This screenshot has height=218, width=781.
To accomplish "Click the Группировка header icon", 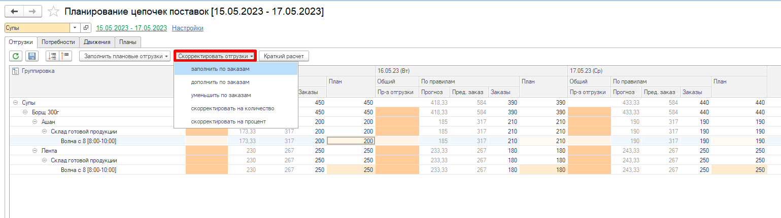I will click(15, 71).
